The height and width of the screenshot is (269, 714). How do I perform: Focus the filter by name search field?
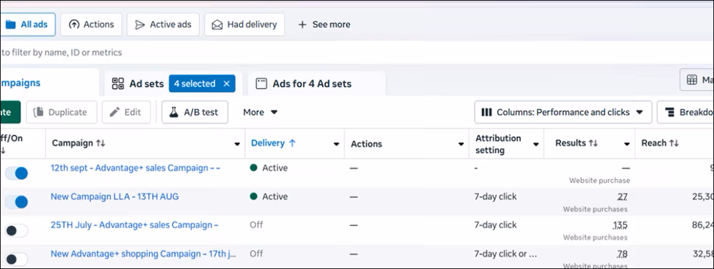tap(357, 53)
